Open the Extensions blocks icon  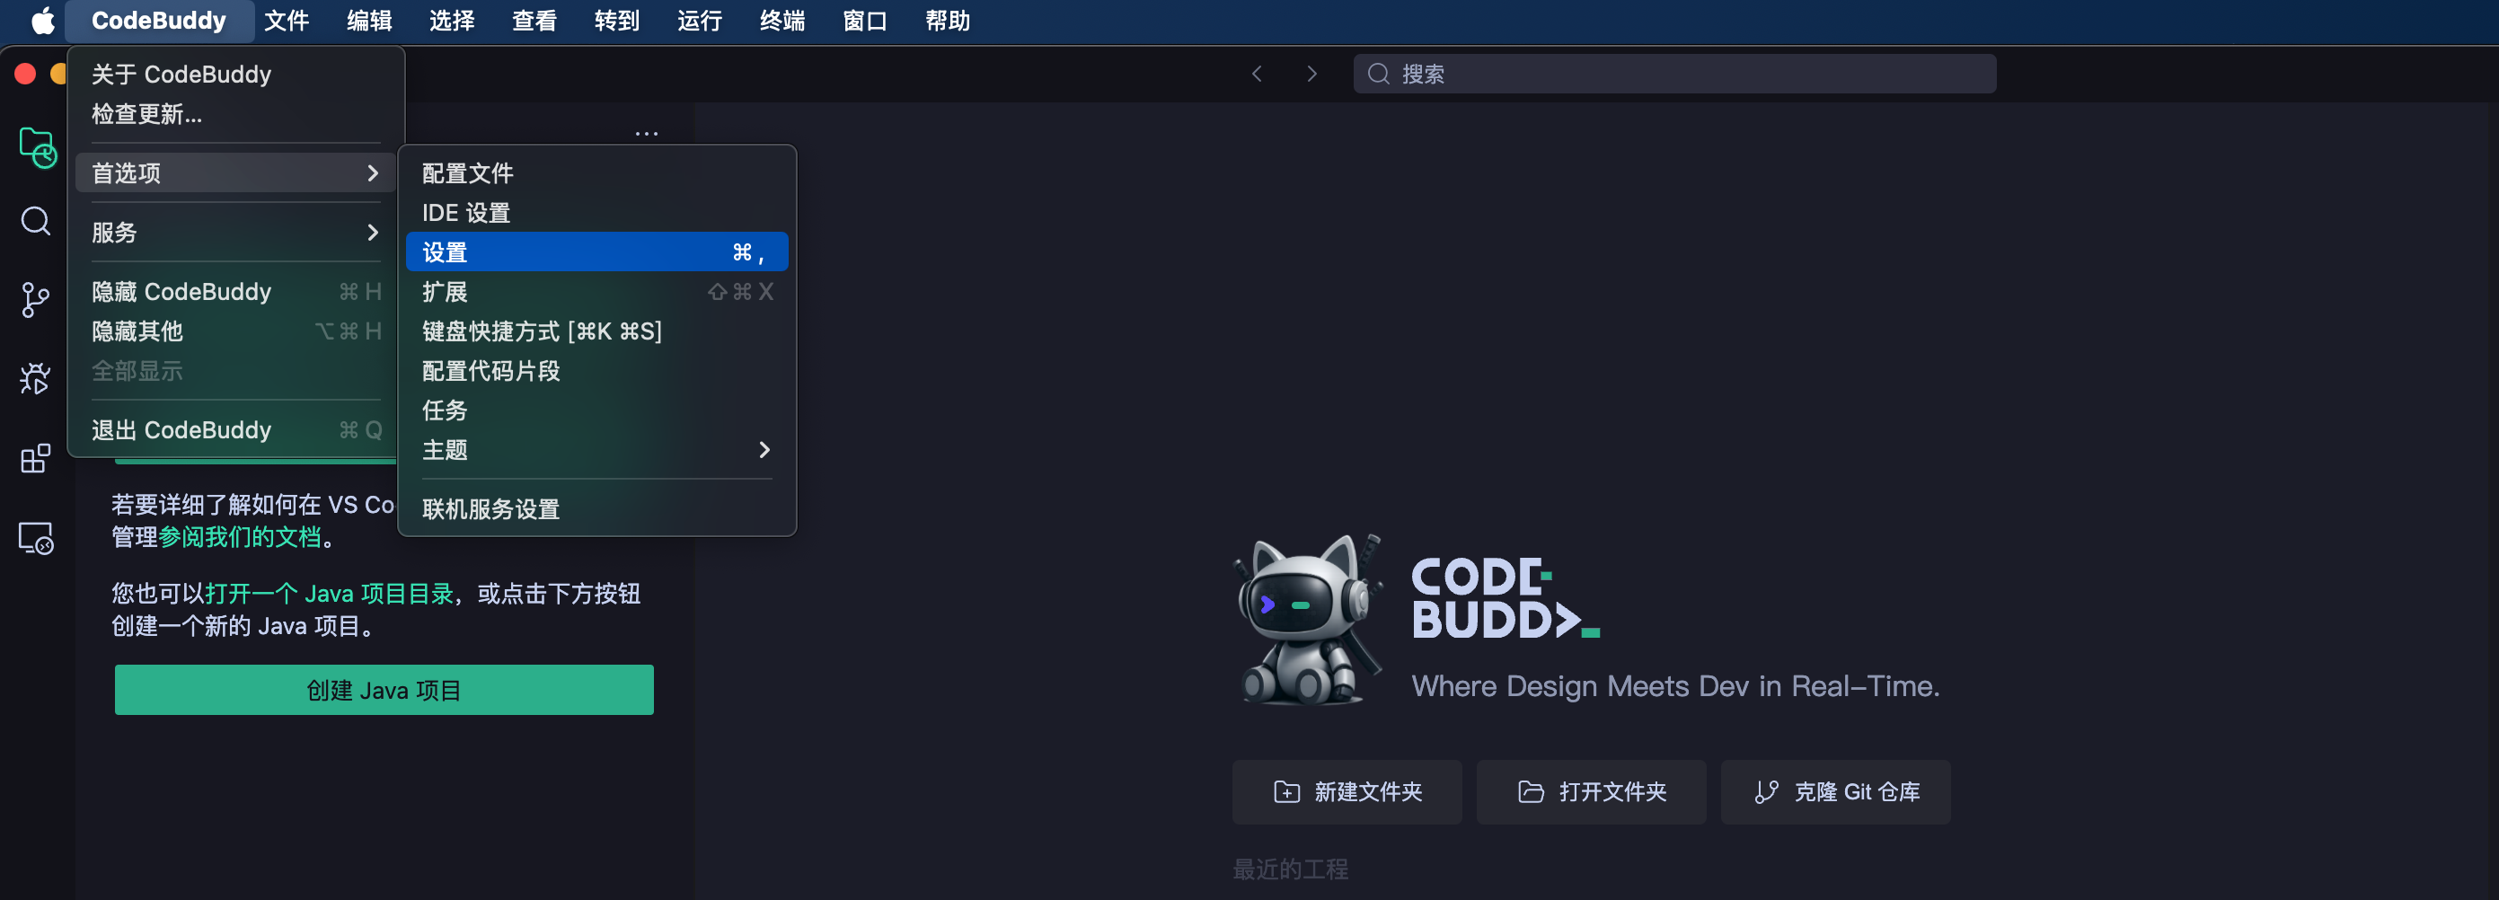coord(36,458)
